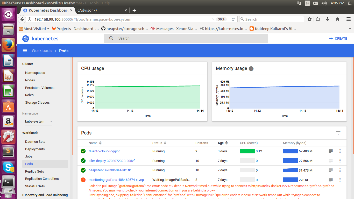Click the Memory usage info icon

tap(251, 69)
